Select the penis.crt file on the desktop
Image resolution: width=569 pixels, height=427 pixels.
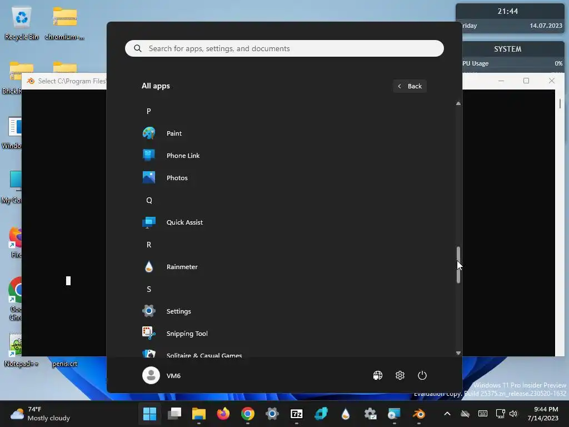[x=64, y=364]
